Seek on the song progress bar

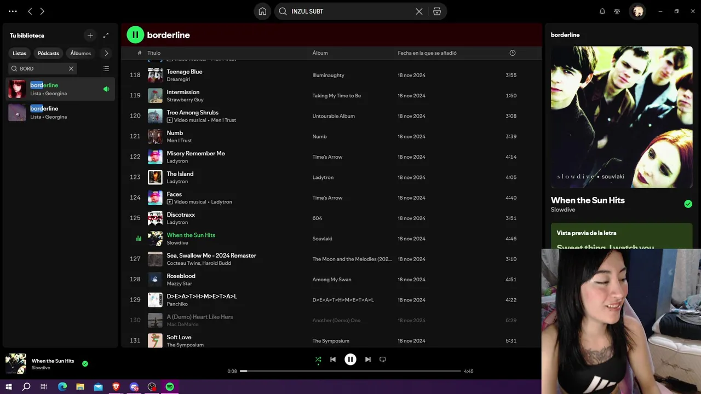(x=350, y=371)
